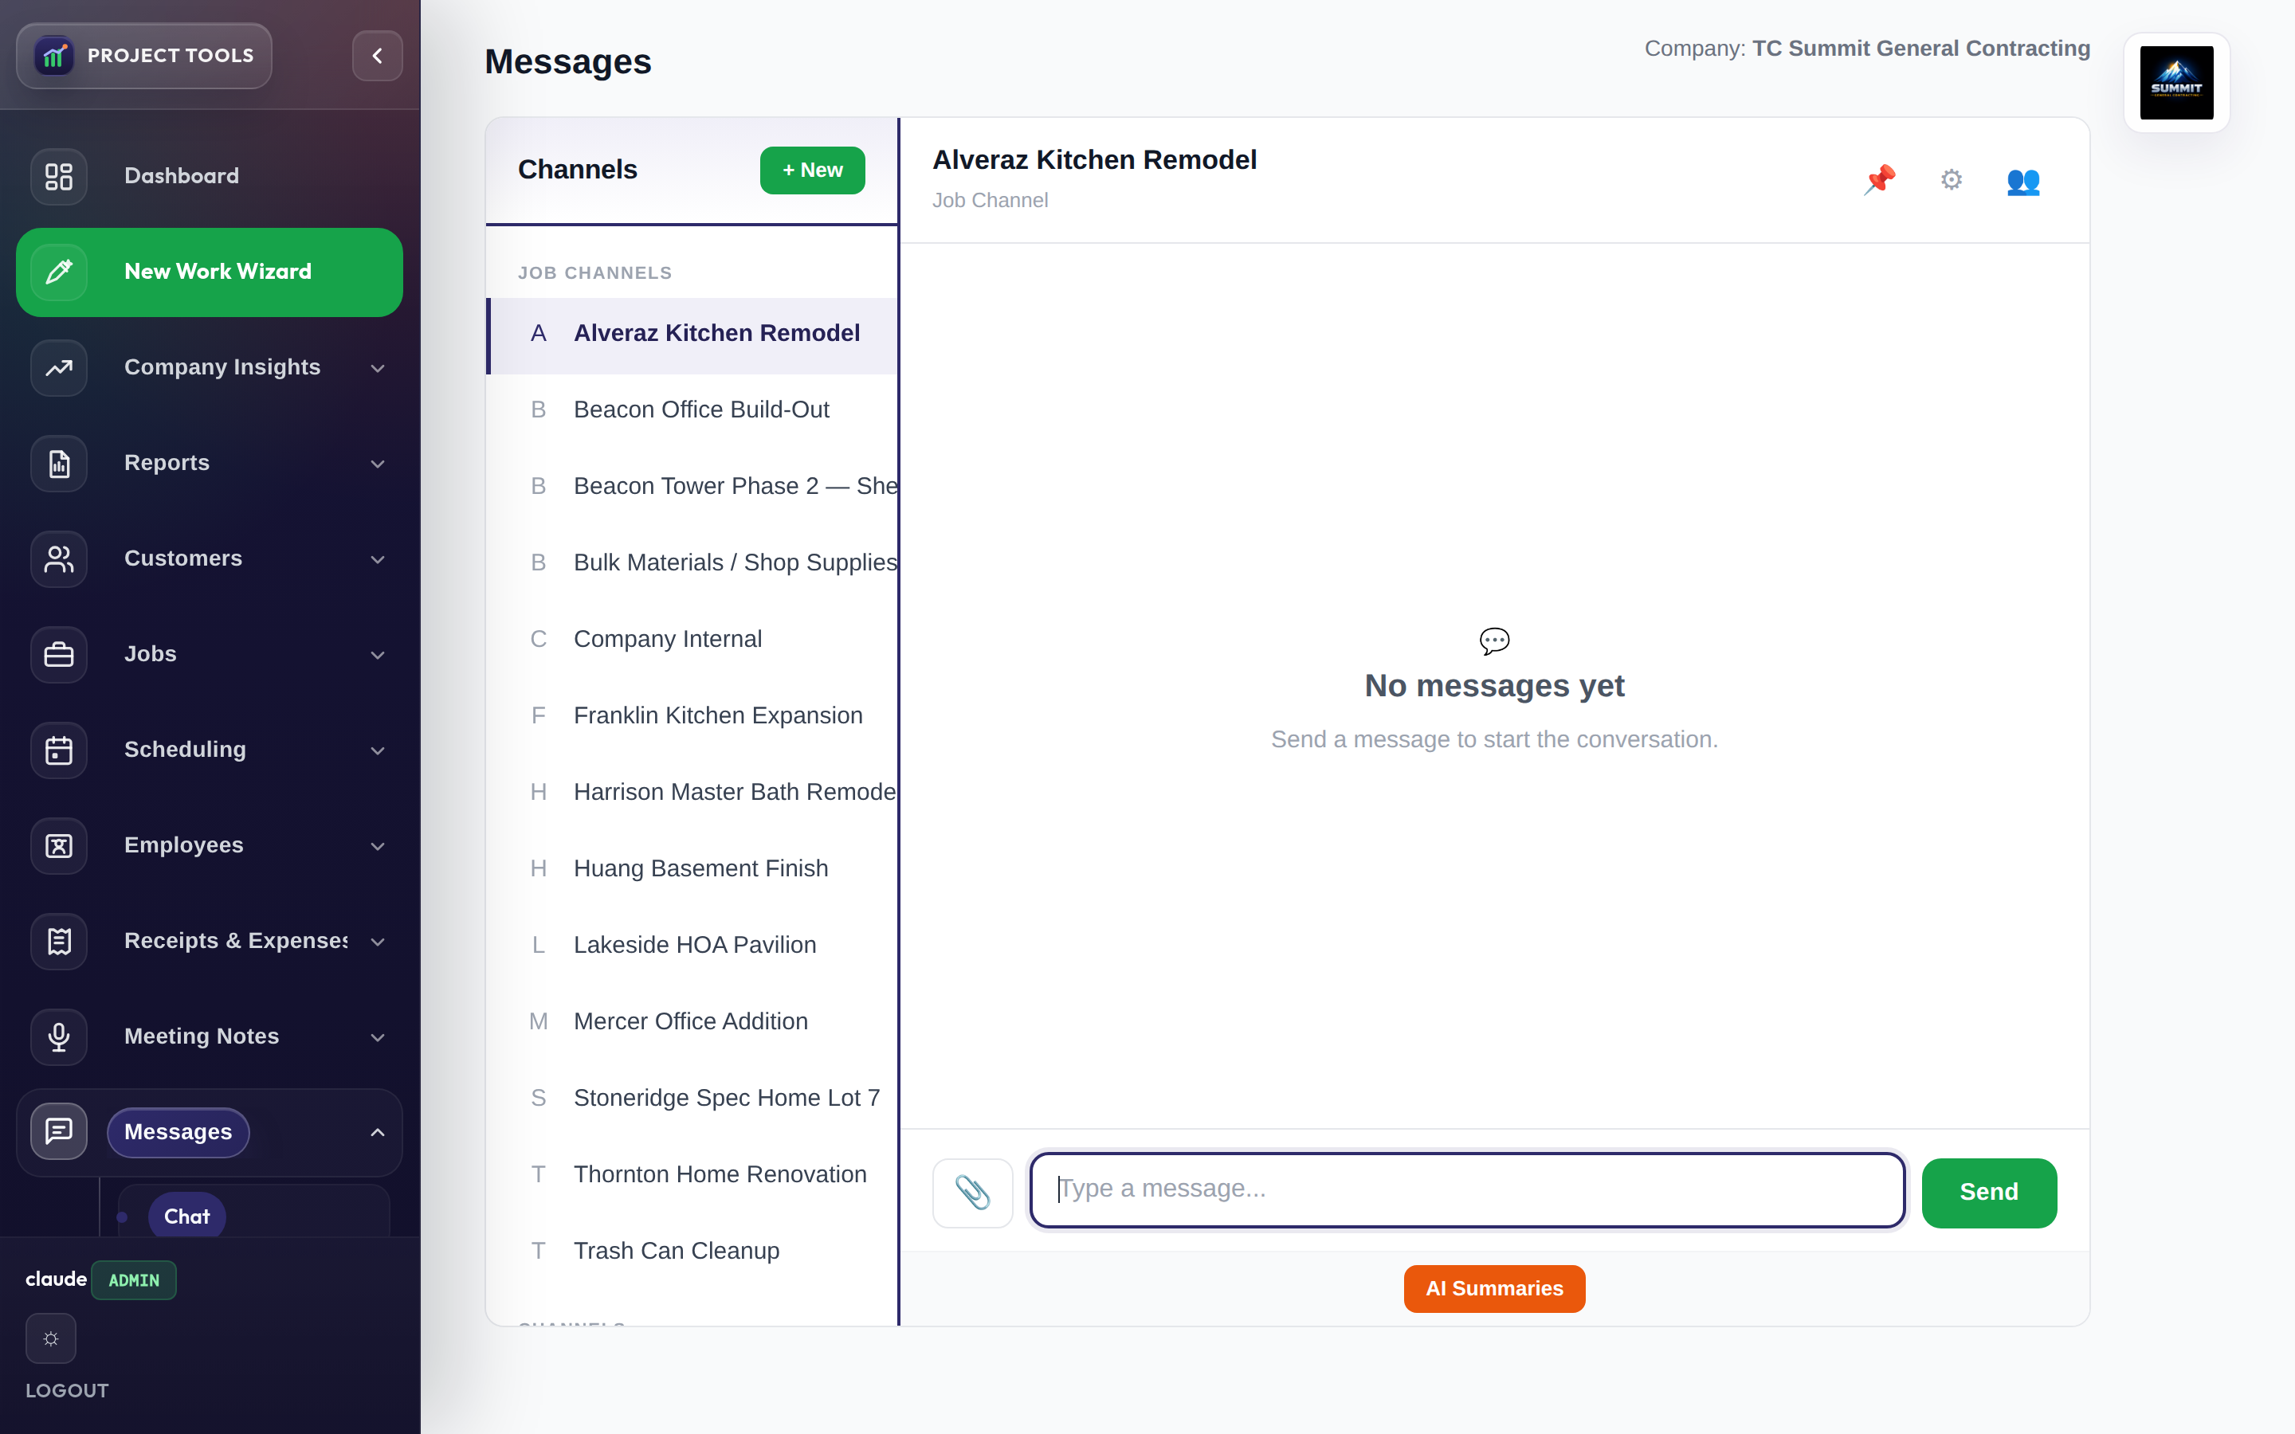This screenshot has height=1434, width=2295.
Task: Click the Send button
Action: point(1989,1192)
